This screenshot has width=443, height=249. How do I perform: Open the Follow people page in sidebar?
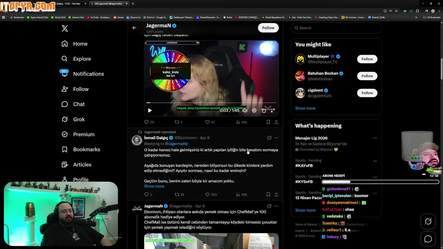pos(75,89)
